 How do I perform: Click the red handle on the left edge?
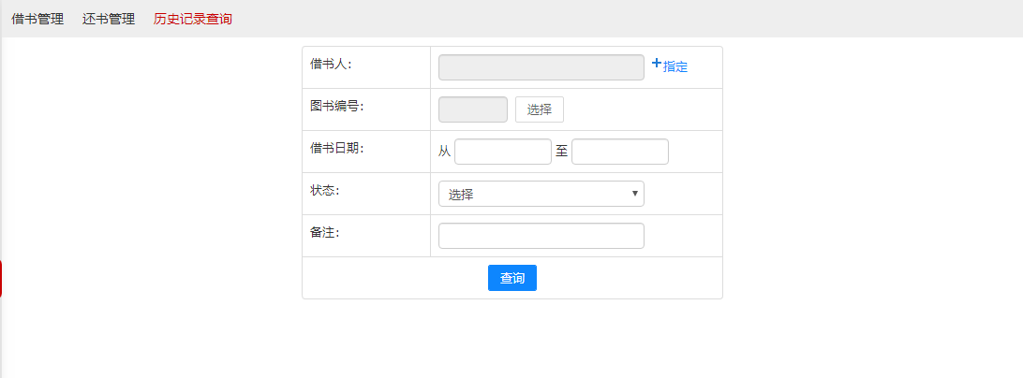pyautogui.click(x=2, y=279)
